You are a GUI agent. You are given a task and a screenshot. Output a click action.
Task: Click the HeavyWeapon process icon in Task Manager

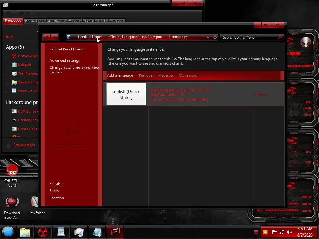(x=14, y=56)
